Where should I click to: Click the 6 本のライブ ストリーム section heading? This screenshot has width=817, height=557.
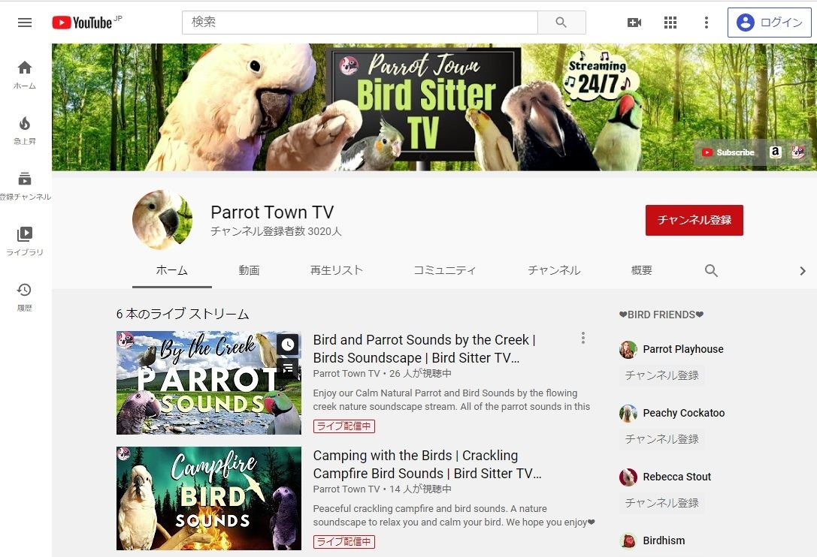click(x=183, y=314)
